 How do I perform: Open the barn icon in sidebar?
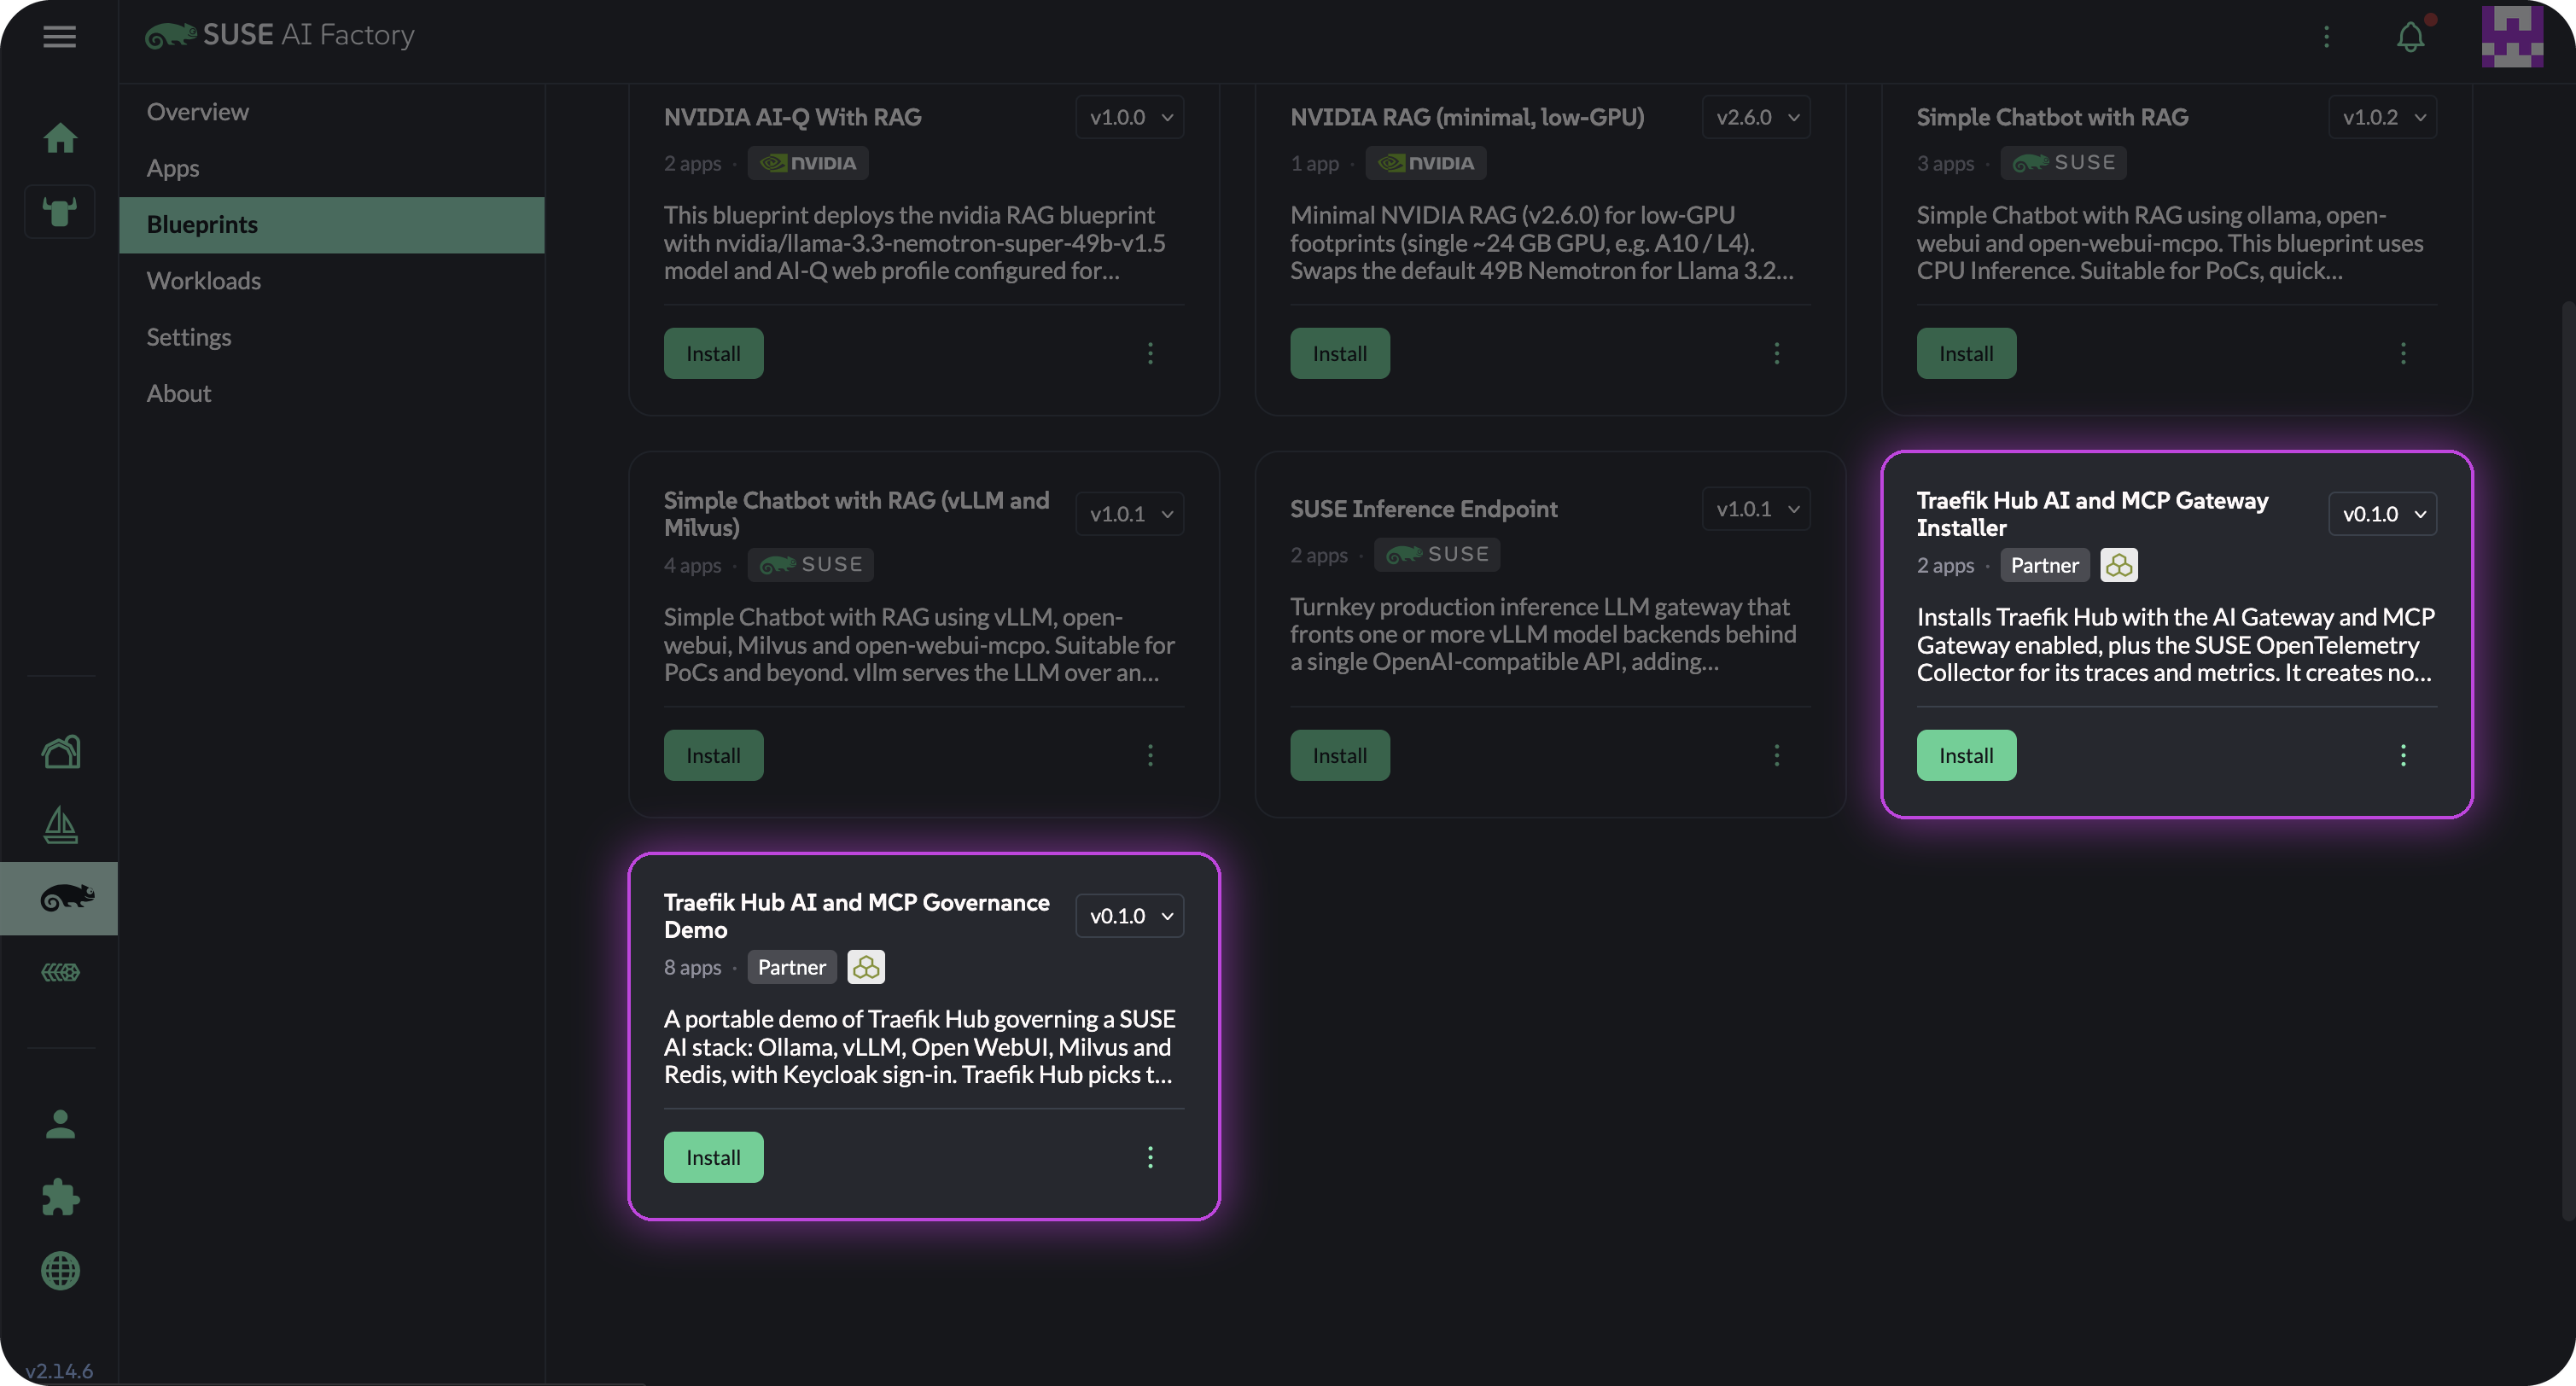60,751
